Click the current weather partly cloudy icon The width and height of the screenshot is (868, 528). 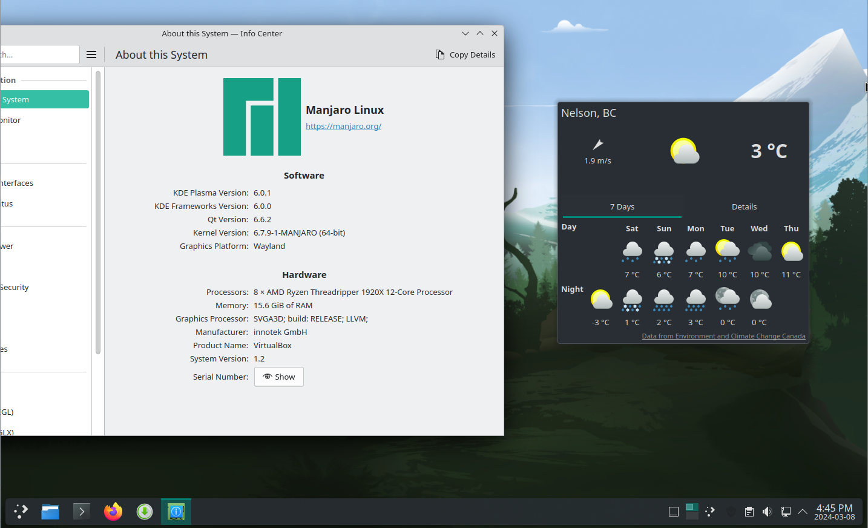click(x=685, y=151)
